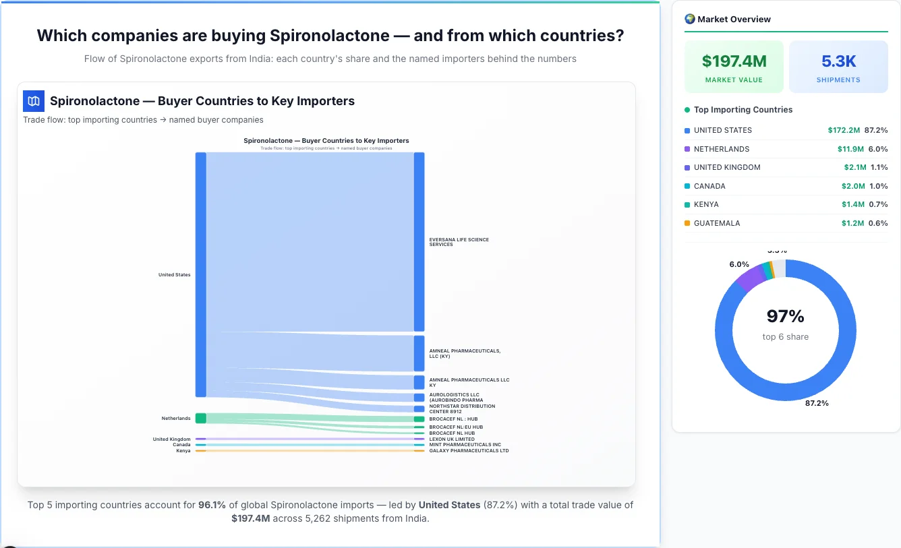Switch to the SHIPMENTS stat card

point(838,66)
